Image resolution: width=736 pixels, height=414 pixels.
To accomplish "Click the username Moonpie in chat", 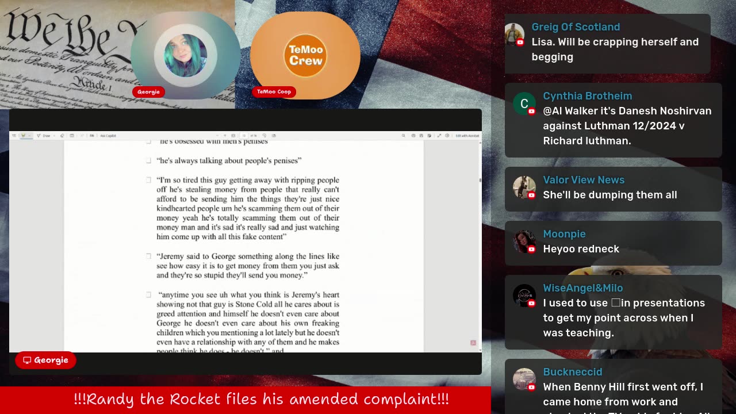I will (564, 234).
